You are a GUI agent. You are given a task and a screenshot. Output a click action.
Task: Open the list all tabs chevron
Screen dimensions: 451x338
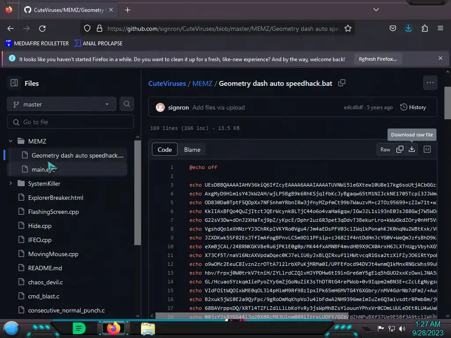[376, 10]
